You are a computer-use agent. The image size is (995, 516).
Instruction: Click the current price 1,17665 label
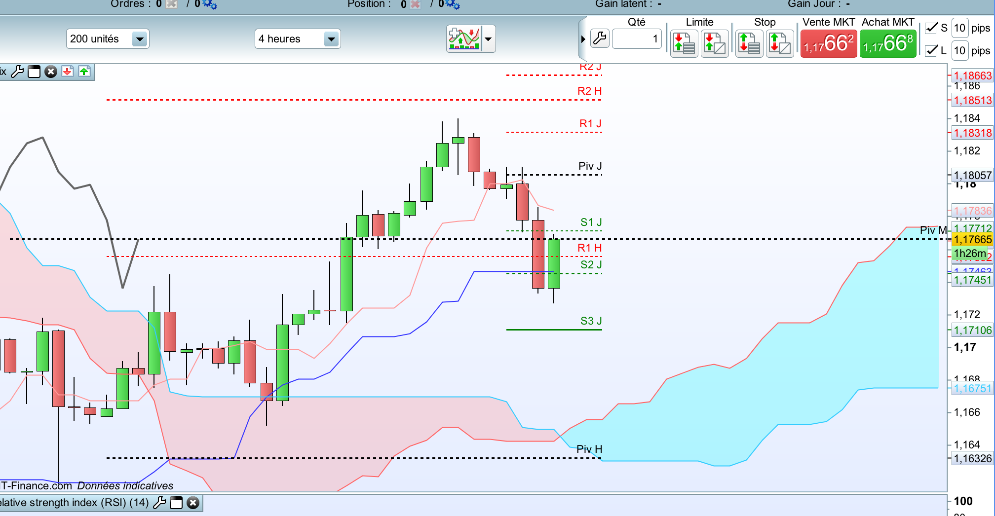point(972,239)
